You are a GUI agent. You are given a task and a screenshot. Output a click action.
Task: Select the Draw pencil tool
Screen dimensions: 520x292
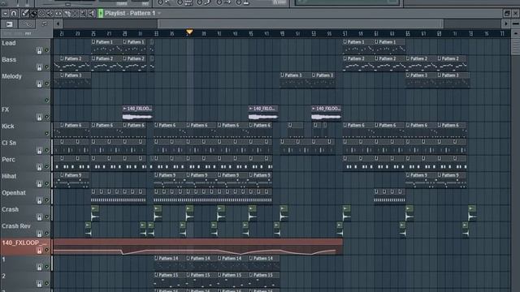(25, 13)
